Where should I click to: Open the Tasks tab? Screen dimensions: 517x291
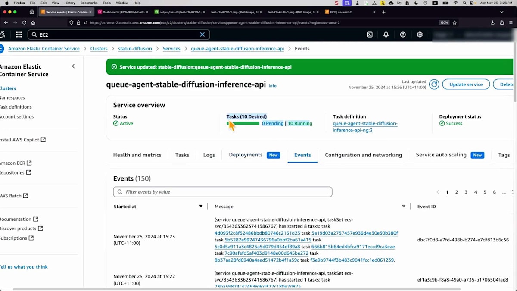click(182, 155)
